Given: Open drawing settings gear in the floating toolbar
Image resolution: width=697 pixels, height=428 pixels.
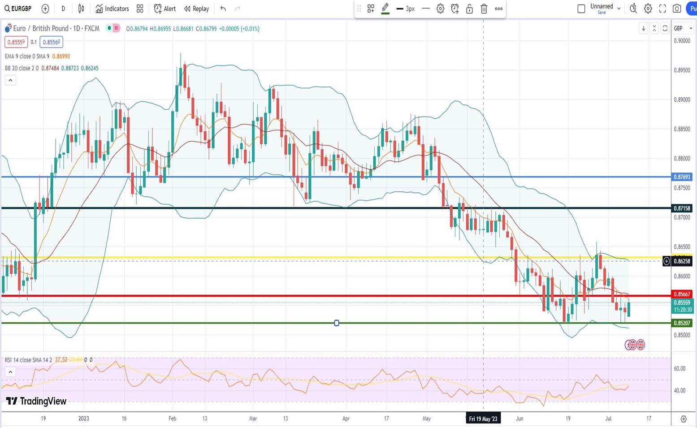Looking at the screenshot, I should coord(440,9).
